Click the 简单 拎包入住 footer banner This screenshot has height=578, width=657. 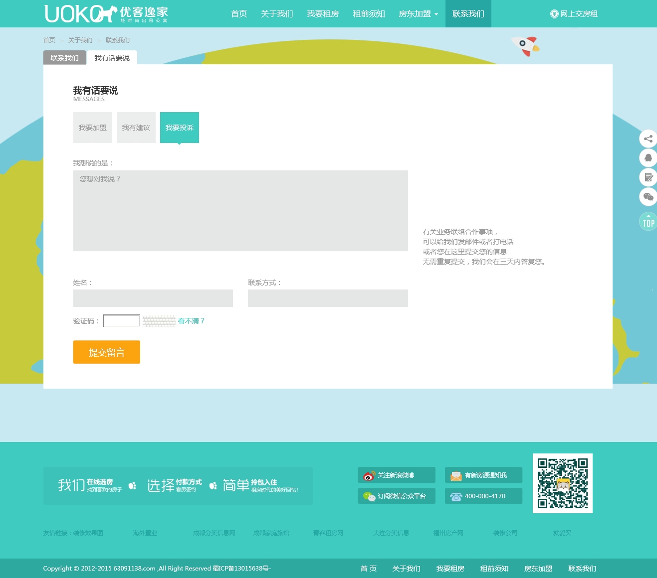pos(260,485)
